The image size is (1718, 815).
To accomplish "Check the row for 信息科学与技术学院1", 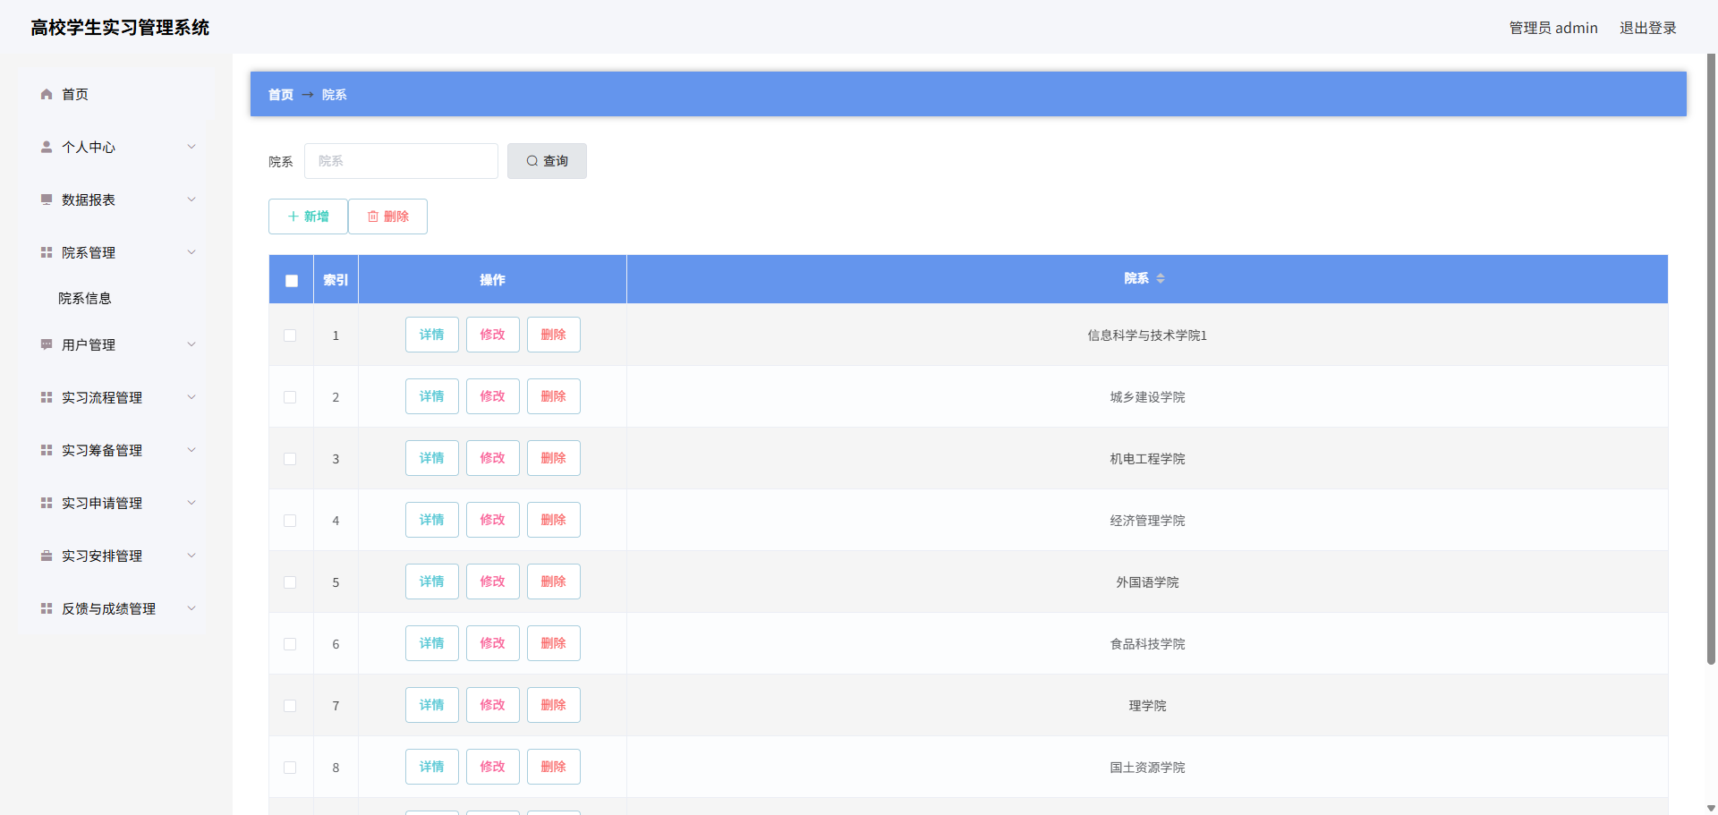I will pos(290,335).
